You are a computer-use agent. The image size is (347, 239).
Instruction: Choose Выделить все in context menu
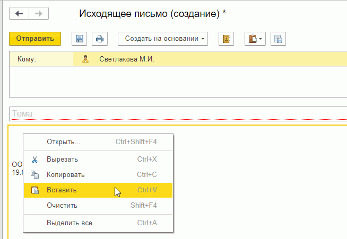coord(98,223)
